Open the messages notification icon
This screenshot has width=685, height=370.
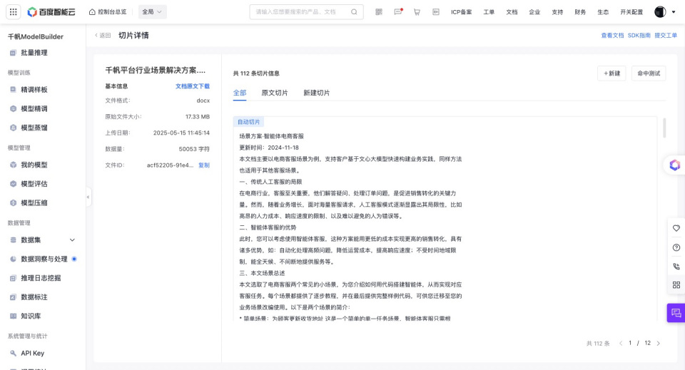coord(398,12)
